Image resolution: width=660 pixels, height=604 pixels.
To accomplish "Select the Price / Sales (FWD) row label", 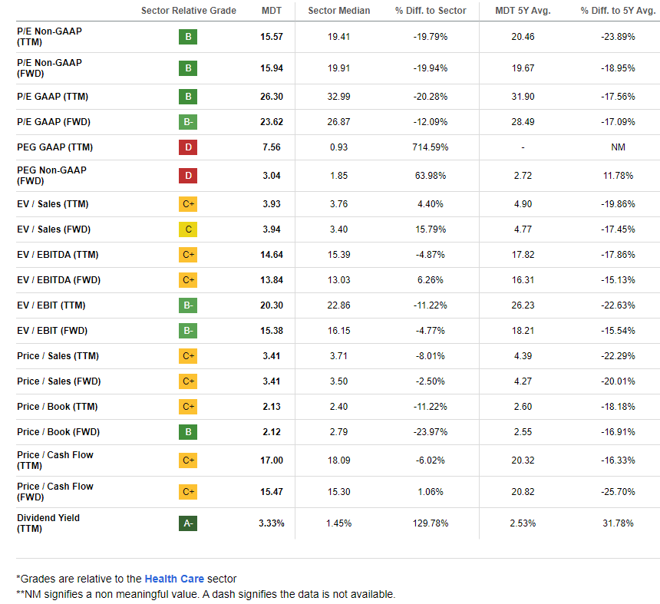I will (59, 381).
